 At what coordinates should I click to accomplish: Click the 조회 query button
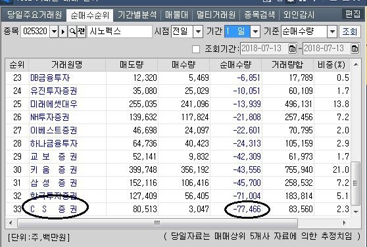(350, 32)
